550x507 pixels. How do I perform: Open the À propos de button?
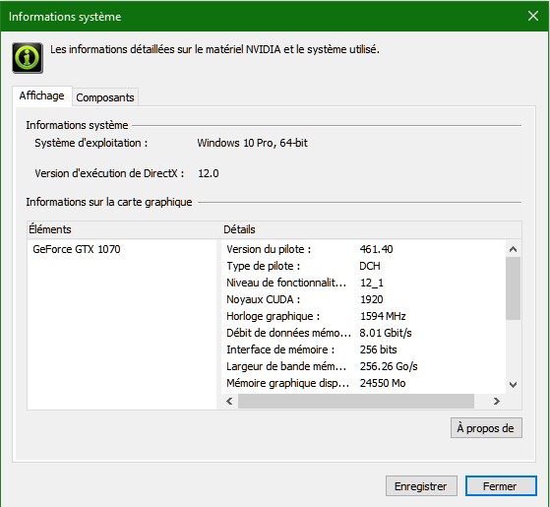click(x=486, y=428)
